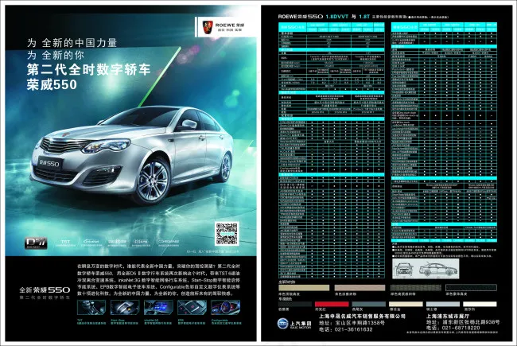Click the headline 为 全新的你
Image resolution: width=517 pixels, height=346 pixels.
click(56, 55)
